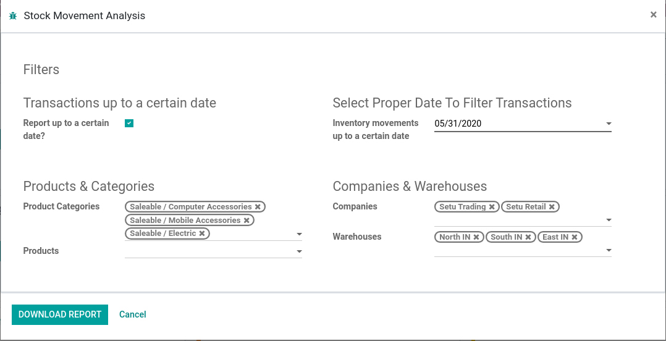Close the Stock Movement Analysis dialog

[653, 15]
